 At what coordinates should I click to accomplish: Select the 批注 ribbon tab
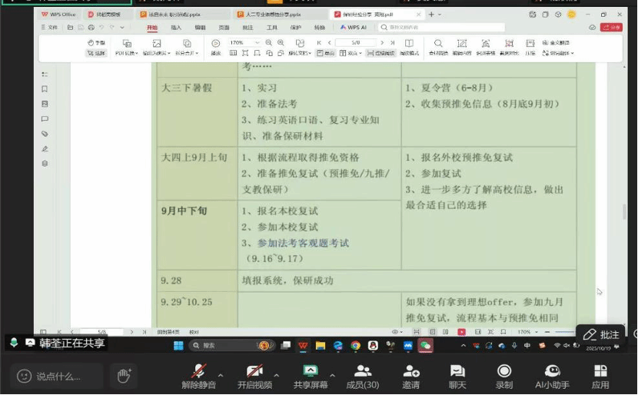248,28
